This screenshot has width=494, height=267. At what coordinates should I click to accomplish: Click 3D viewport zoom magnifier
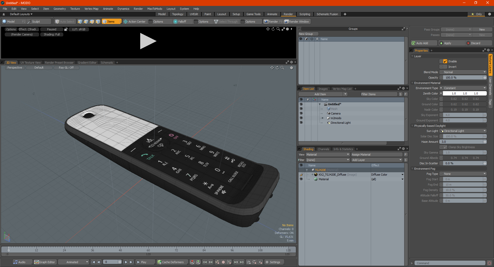point(282,68)
